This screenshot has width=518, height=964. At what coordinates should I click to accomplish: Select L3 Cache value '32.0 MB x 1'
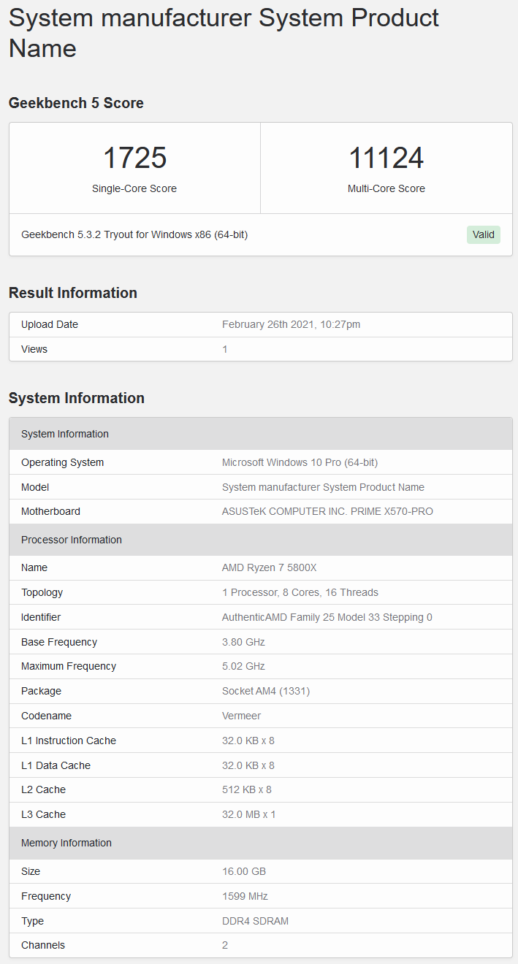[249, 814]
